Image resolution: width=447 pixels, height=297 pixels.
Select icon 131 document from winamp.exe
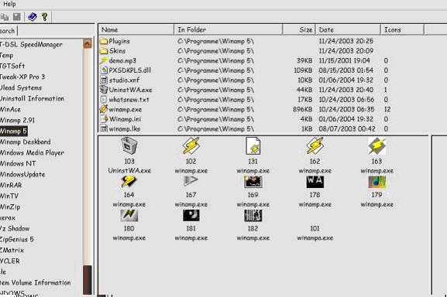253,145
